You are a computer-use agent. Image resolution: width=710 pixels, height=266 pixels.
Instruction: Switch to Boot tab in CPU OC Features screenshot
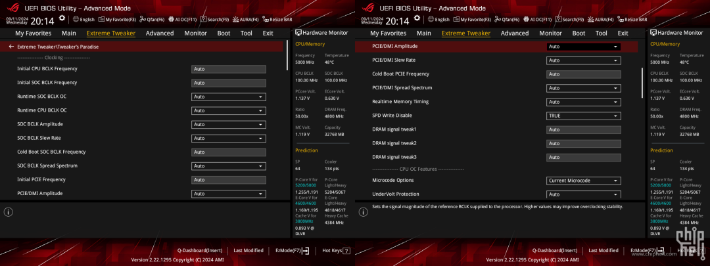coord(579,33)
